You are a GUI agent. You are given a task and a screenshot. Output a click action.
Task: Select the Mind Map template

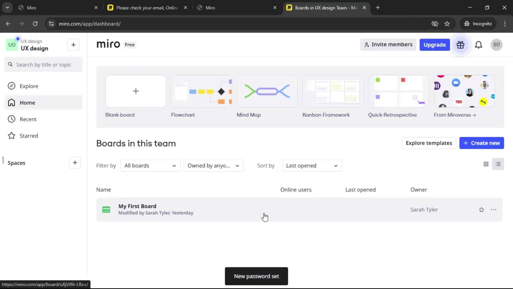pos(267,91)
